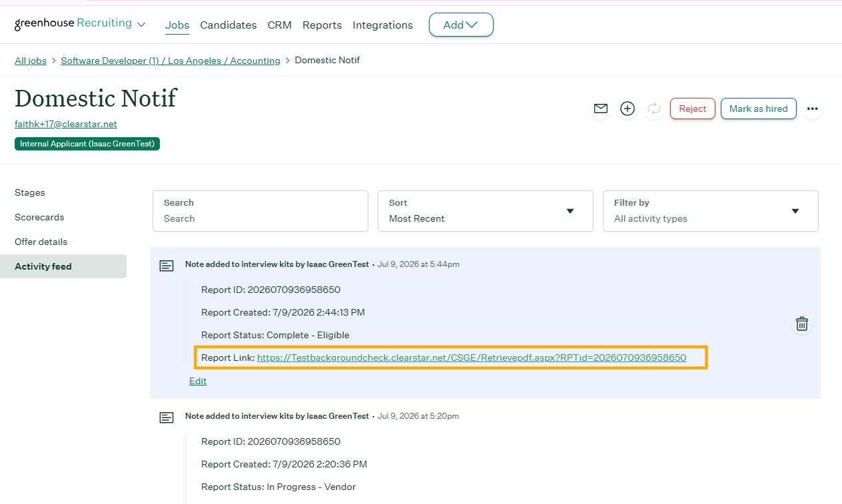This screenshot has width=842, height=504.
Task: Open the CRM tab
Action: [280, 25]
